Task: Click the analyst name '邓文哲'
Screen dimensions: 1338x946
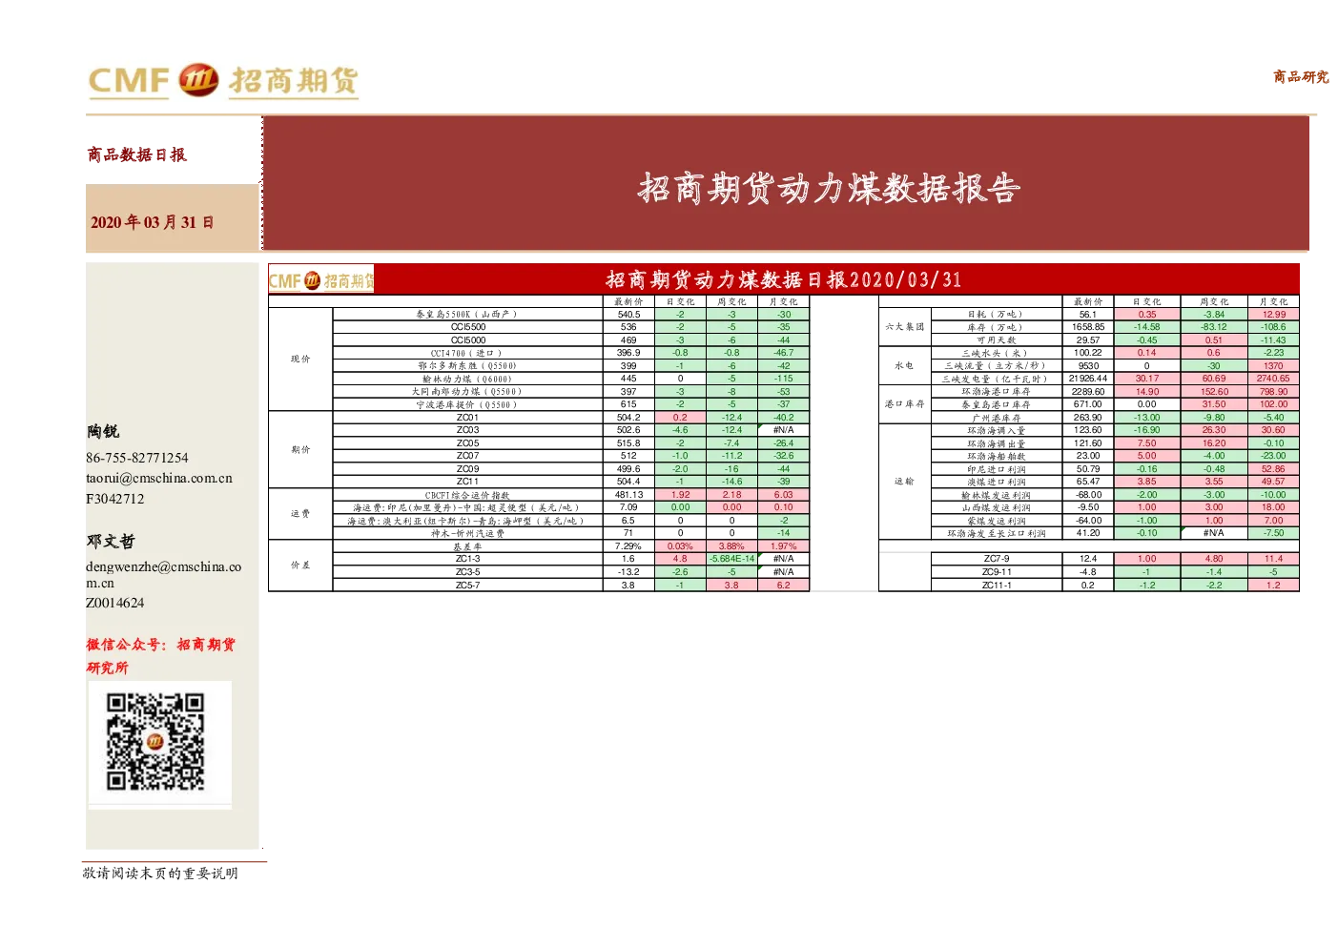Action: click(111, 541)
